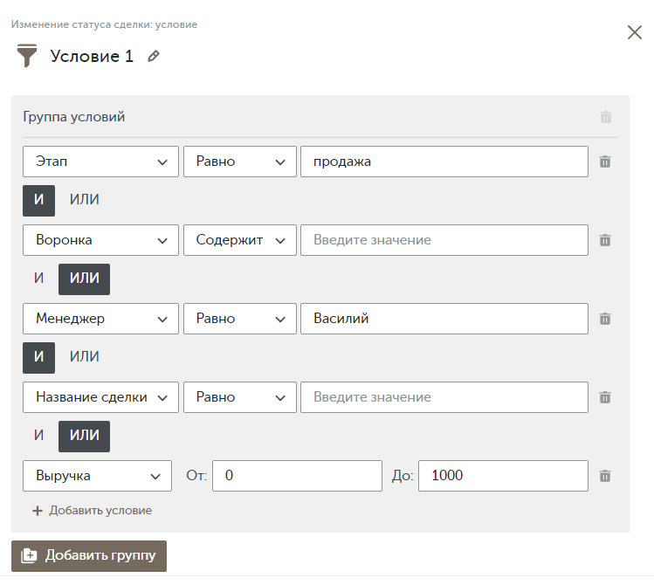
Task: Expand the Название сделки field dropdown
Action: (100, 397)
